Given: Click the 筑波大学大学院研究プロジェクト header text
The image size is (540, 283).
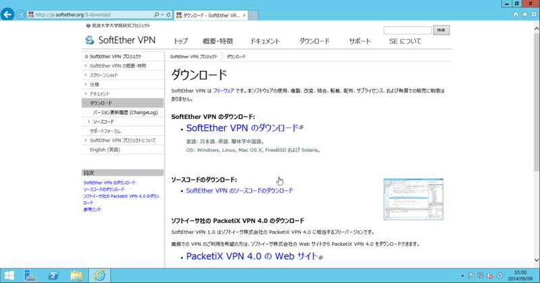Looking at the screenshot, I should (121, 26).
